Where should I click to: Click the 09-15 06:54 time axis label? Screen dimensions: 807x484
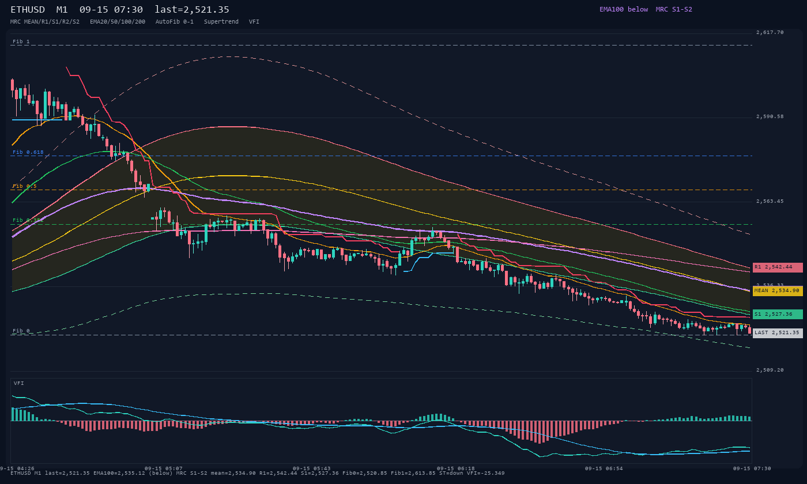tap(604, 468)
